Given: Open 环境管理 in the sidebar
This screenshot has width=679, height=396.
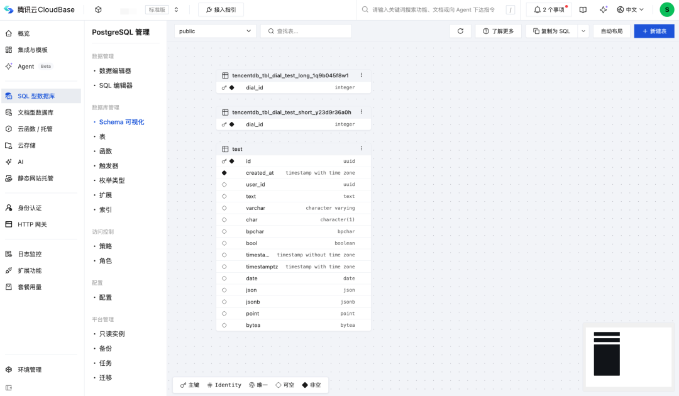Looking at the screenshot, I should click(41, 370).
